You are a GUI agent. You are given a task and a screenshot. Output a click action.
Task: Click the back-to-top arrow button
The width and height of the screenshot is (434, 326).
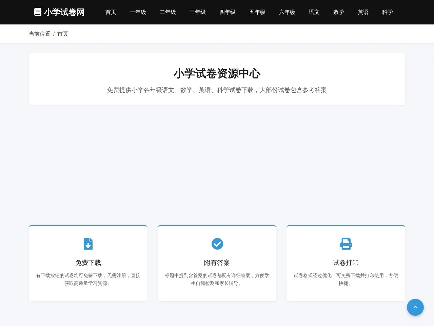[x=415, y=307]
